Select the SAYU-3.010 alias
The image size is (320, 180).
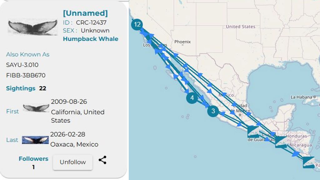(x=22, y=65)
